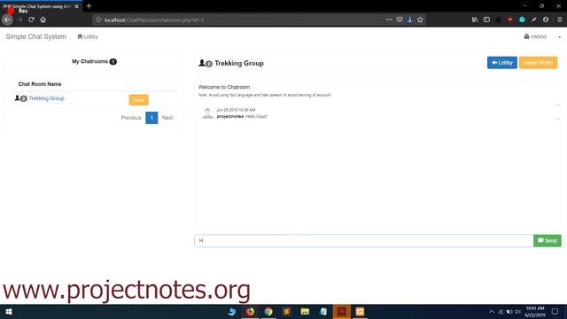Click the My Chatrooms count badge
The width and height of the screenshot is (567, 319).
click(113, 61)
